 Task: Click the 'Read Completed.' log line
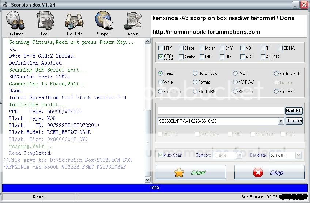30,153
